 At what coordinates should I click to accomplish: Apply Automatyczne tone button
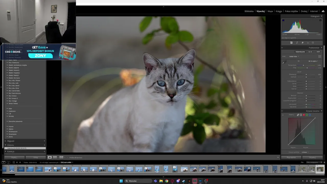click(300, 52)
